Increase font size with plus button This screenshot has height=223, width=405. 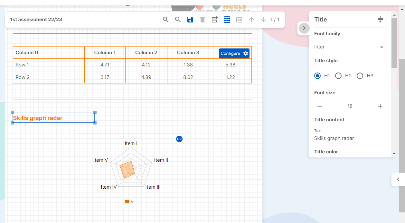click(x=380, y=106)
